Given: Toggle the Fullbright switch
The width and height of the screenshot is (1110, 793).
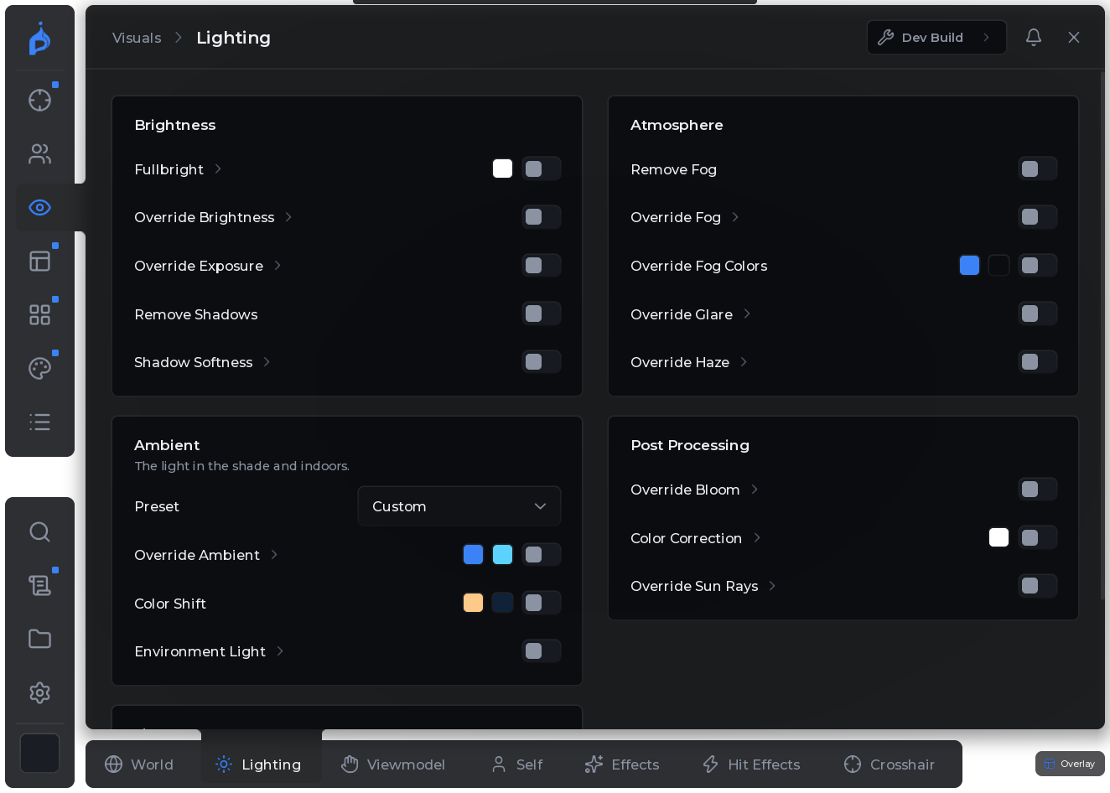Looking at the screenshot, I should click(x=542, y=168).
